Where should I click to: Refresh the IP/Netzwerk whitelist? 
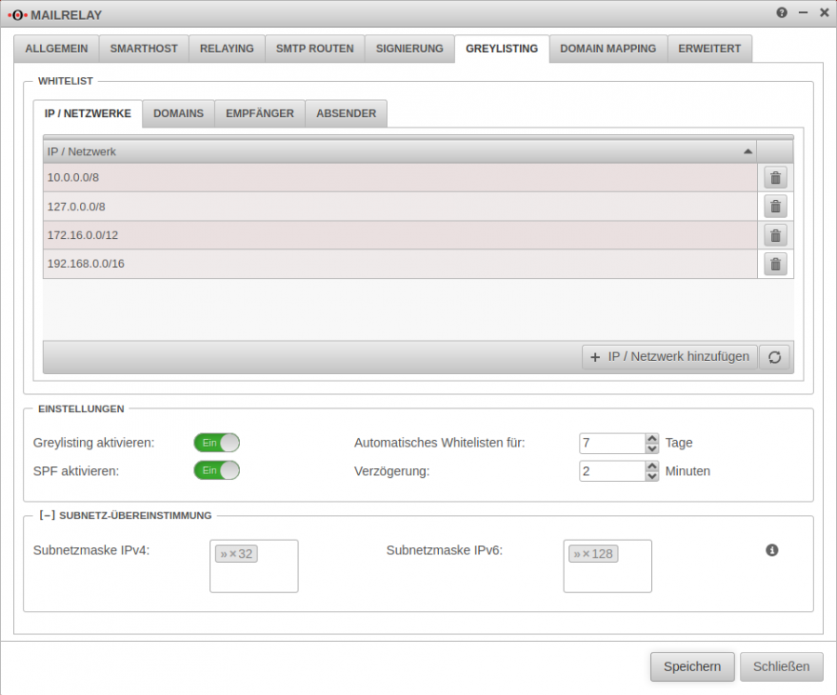coord(775,356)
